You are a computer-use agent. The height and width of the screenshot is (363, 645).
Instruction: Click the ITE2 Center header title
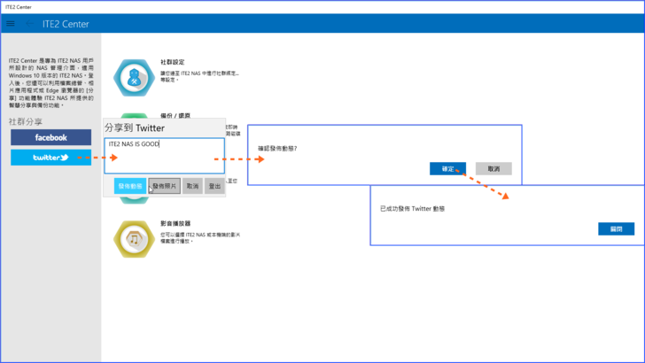[66, 24]
